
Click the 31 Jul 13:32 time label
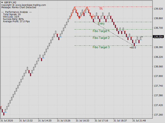tap(26, 121)
